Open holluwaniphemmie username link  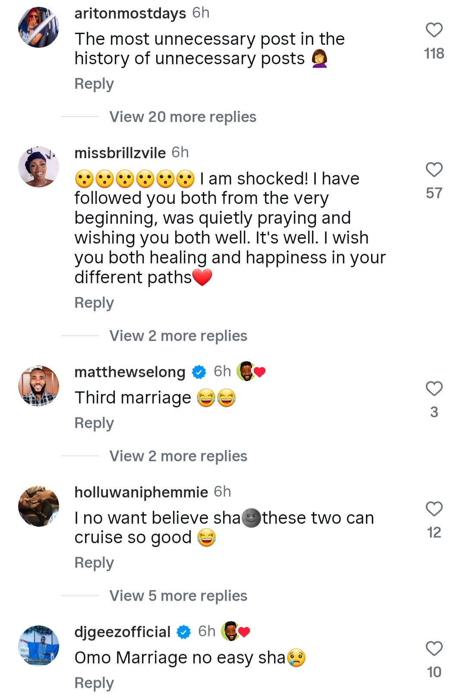(141, 492)
